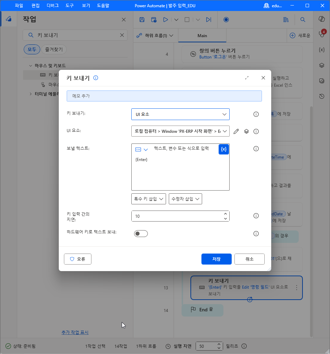Click the Actions puzzle icon in left rail
Viewport: 330px width, 354px height.
point(9,19)
